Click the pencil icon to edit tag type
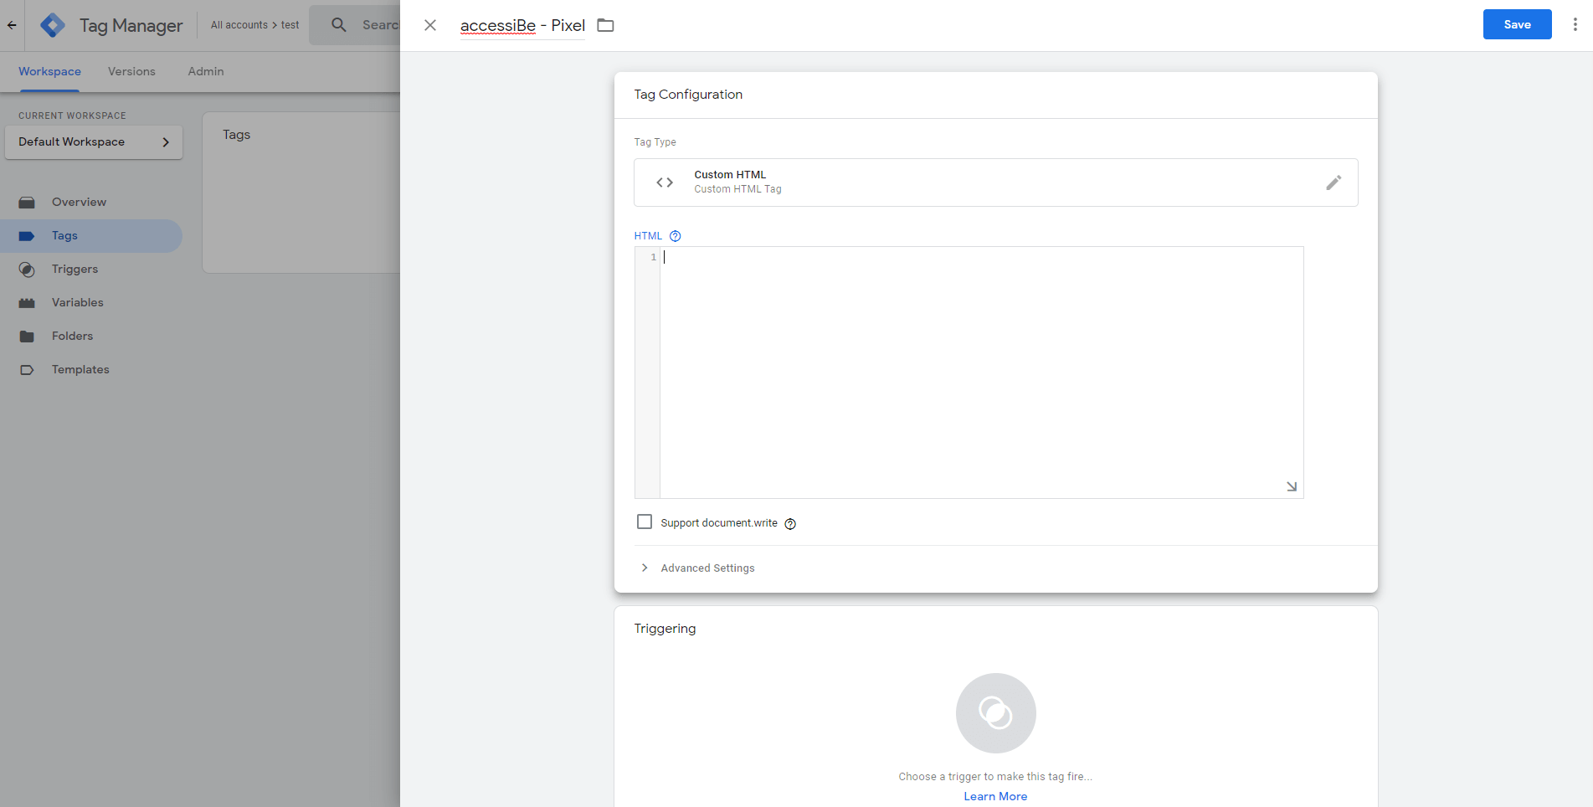This screenshot has width=1593, height=807. [x=1333, y=182]
